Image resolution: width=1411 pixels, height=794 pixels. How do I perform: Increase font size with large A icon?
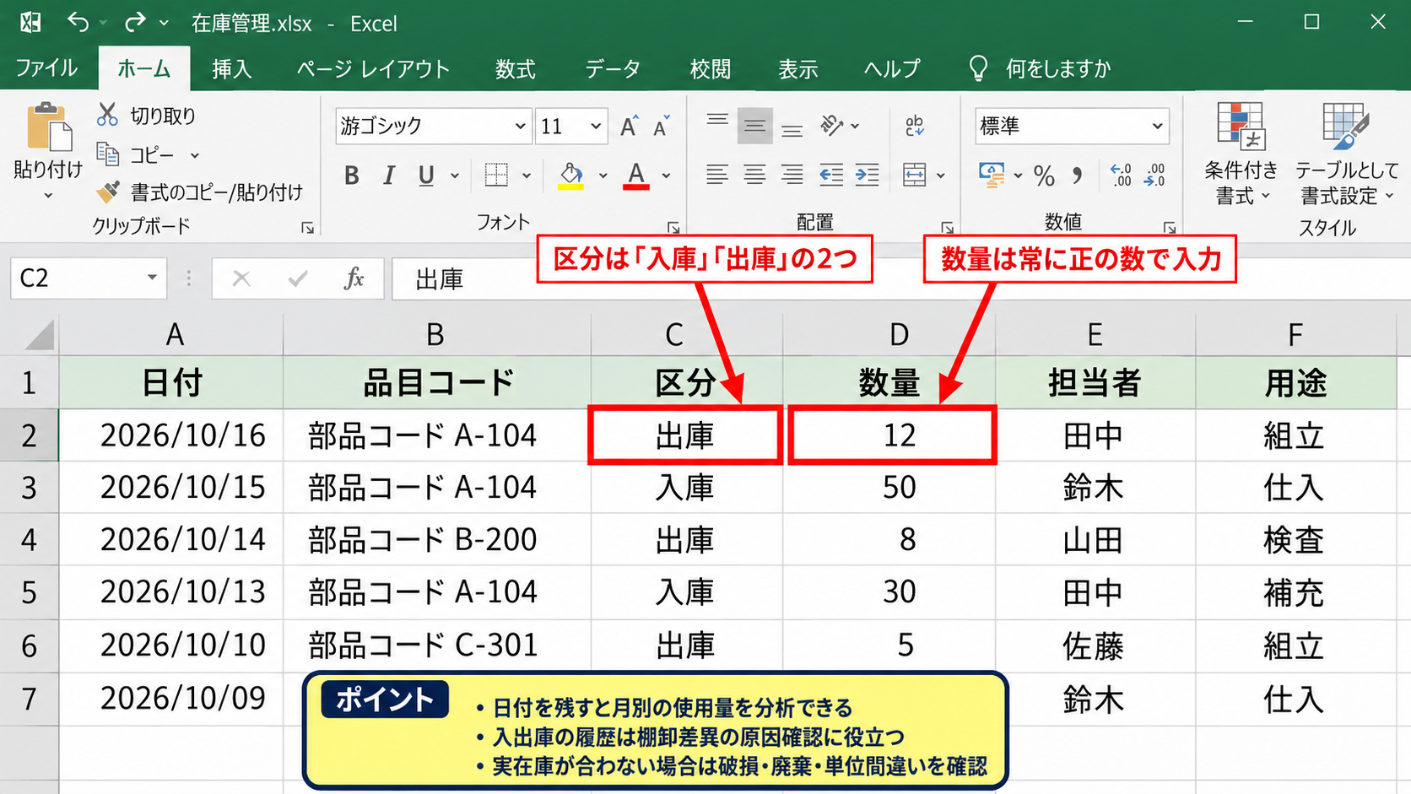pos(629,126)
